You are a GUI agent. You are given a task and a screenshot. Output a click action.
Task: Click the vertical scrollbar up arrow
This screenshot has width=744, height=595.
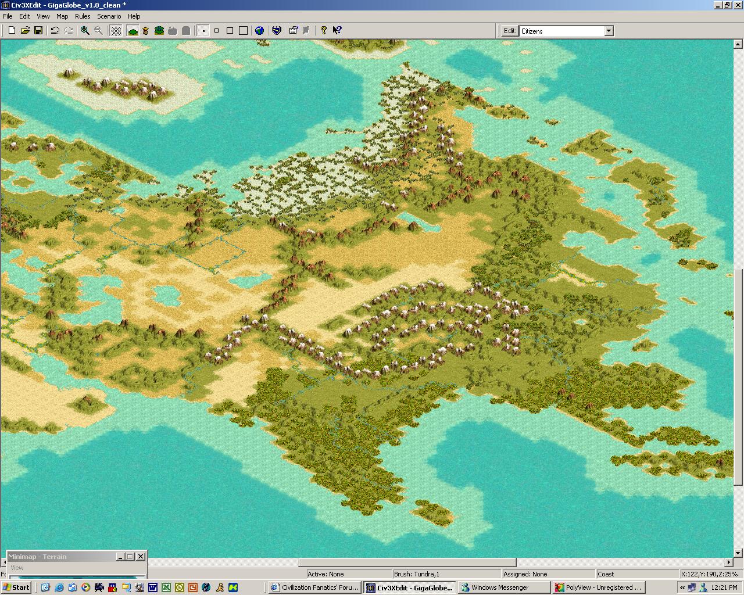click(739, 44)
